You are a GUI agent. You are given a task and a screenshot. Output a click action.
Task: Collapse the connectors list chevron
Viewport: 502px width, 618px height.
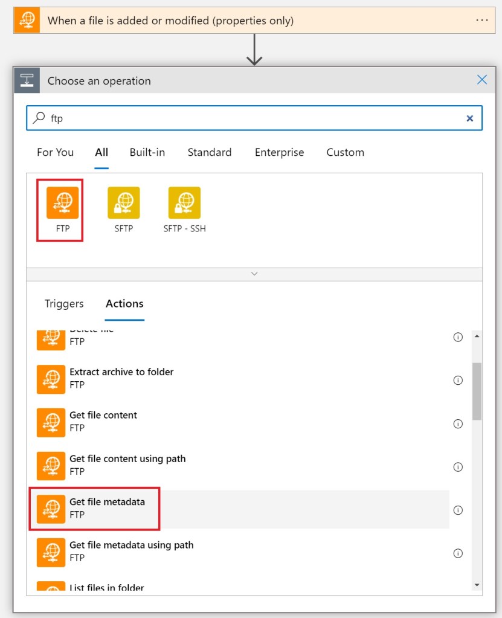(254, 274)
